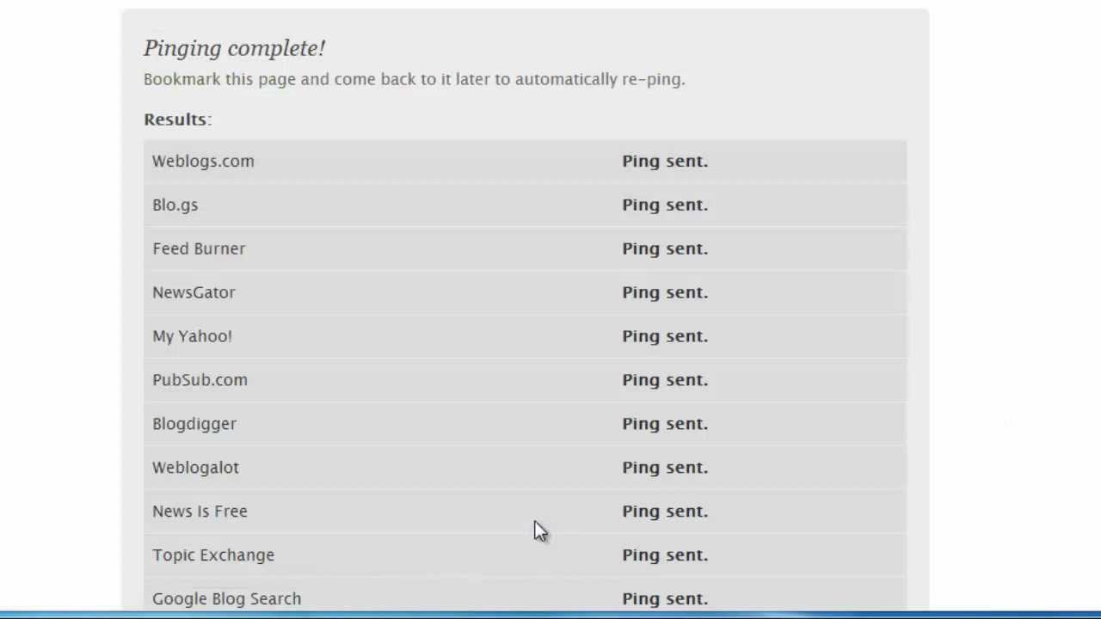Click the News Is Free entry
This screenshot has width=1101, height=619.
pyautogui.click(x=200, y=512)
